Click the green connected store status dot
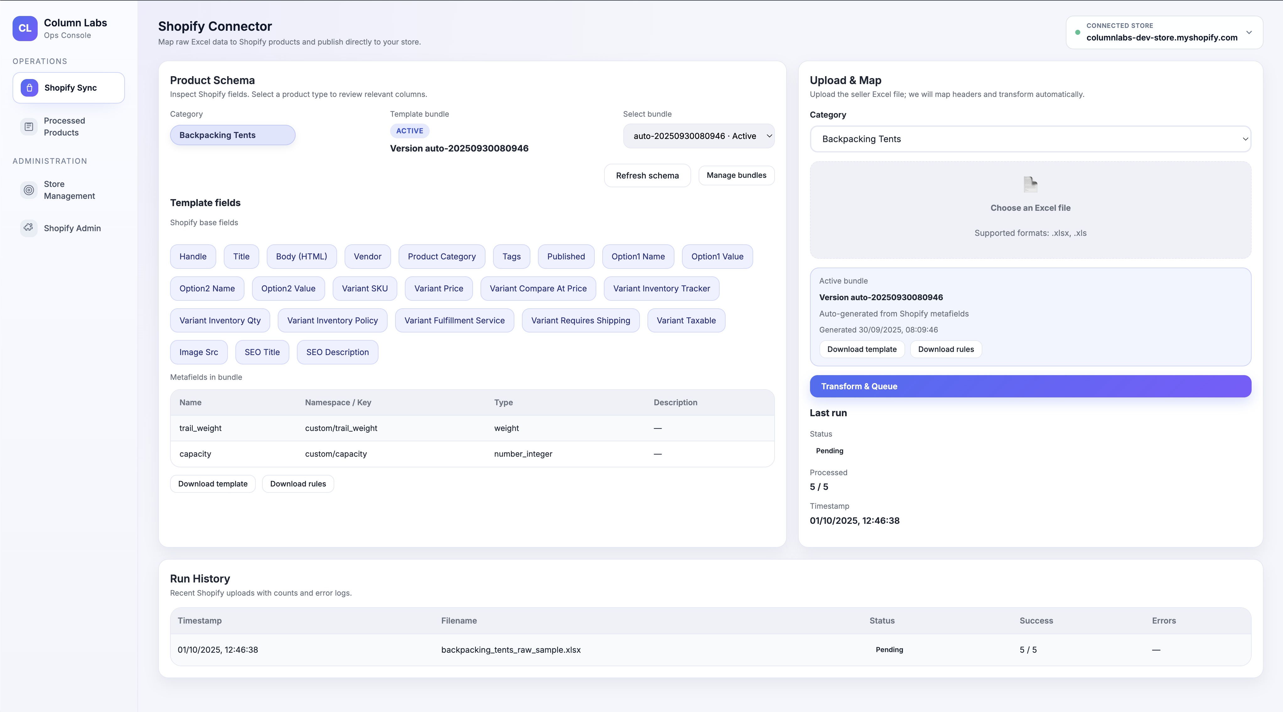Image resolution: width=1283 pixels, height=712 pixels. coord(1077,33)
